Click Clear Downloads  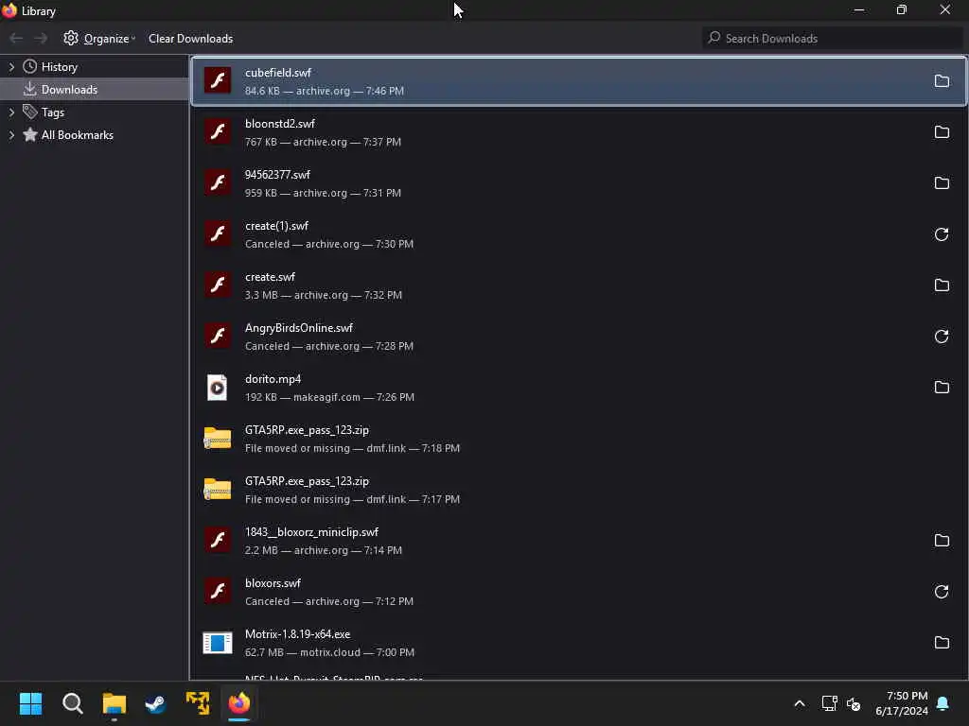(x=190, y=38)
